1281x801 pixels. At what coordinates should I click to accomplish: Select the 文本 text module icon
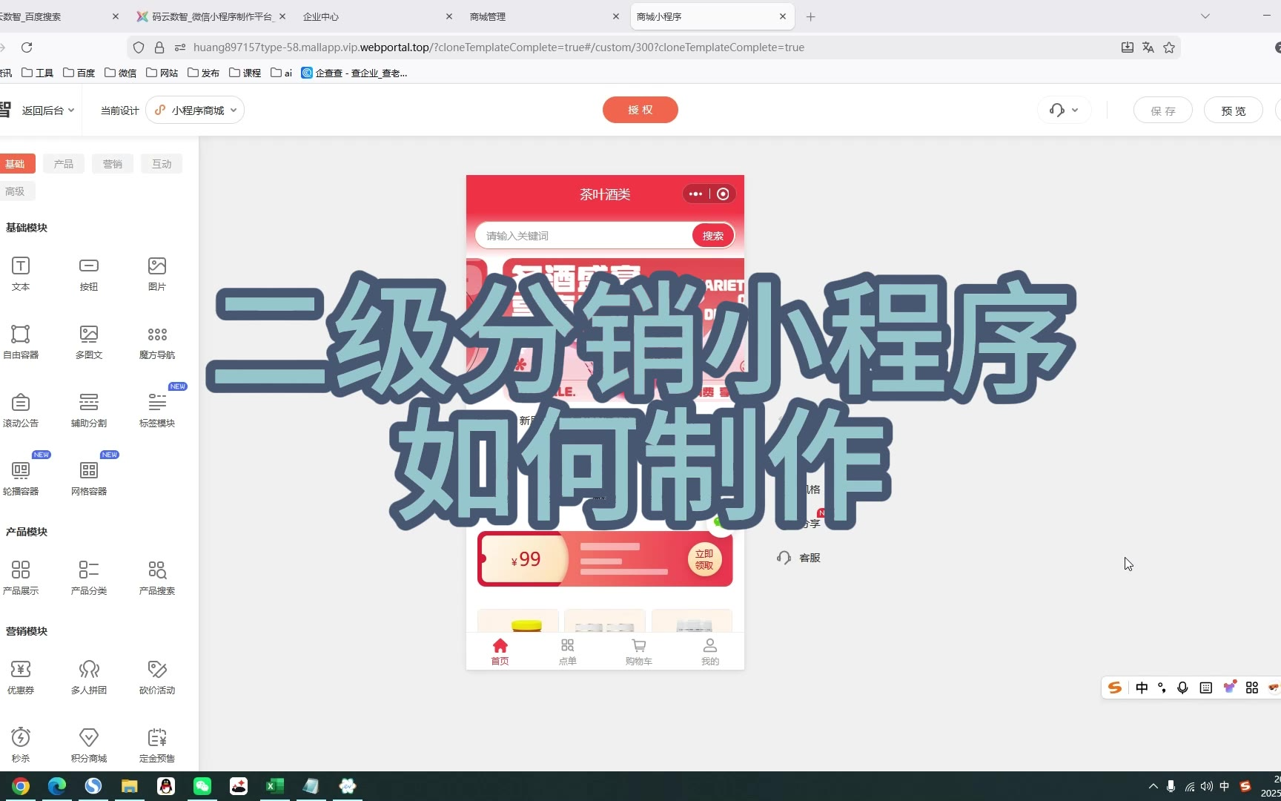point(21,266)
